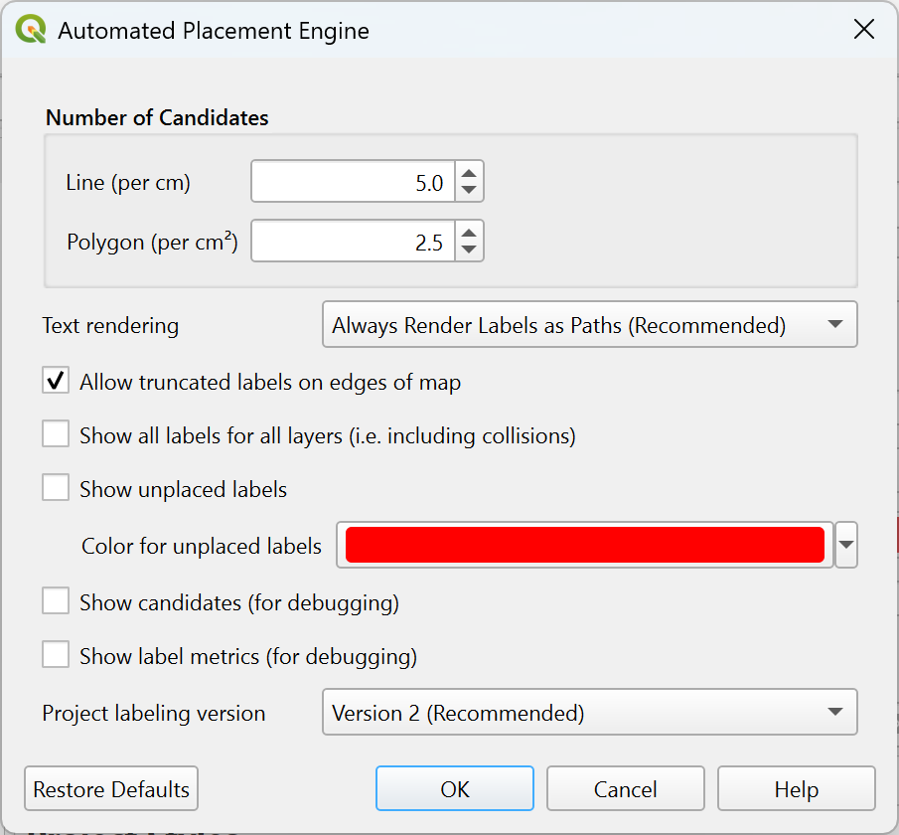Enable Show candidates for debugging
899x835 pixels.
56,600
